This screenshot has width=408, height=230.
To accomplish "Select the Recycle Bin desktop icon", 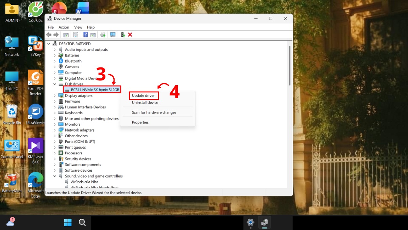I will 12,114.
